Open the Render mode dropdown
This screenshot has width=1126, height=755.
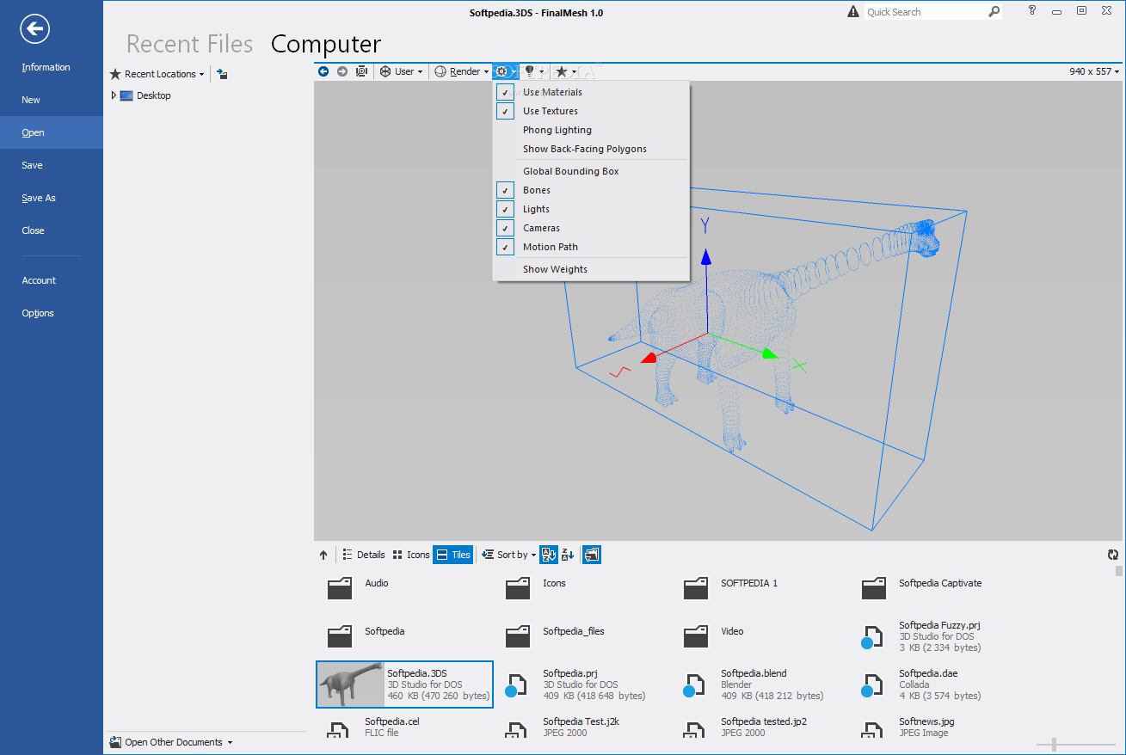point(461,71)
